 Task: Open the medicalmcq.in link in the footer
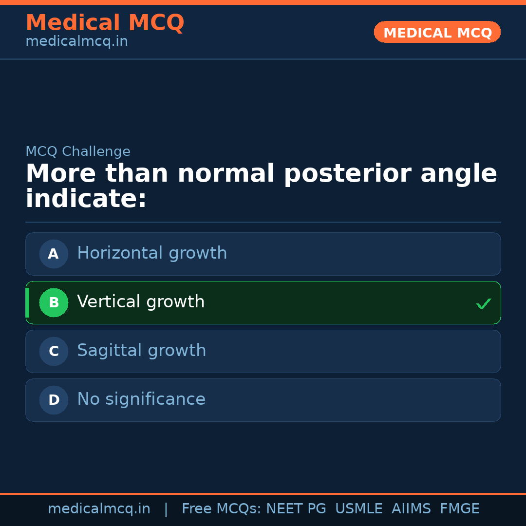click(99, 509)
